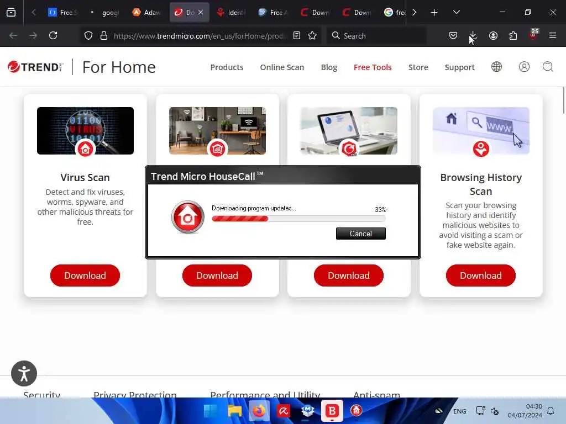Screen dimensions: 566x424
Task: Go to the Blog page
Action: (329, 67)
